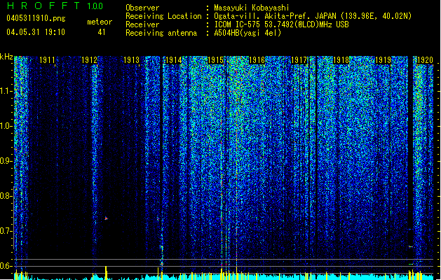The image size is (441, 280).
Task: Click the 1916 time marker
Action: (x=257, y=60)
